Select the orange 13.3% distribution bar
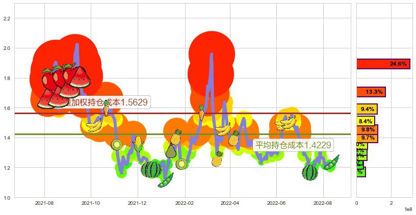The height and width of the screenshot is (215, 416). pos(371,92)
